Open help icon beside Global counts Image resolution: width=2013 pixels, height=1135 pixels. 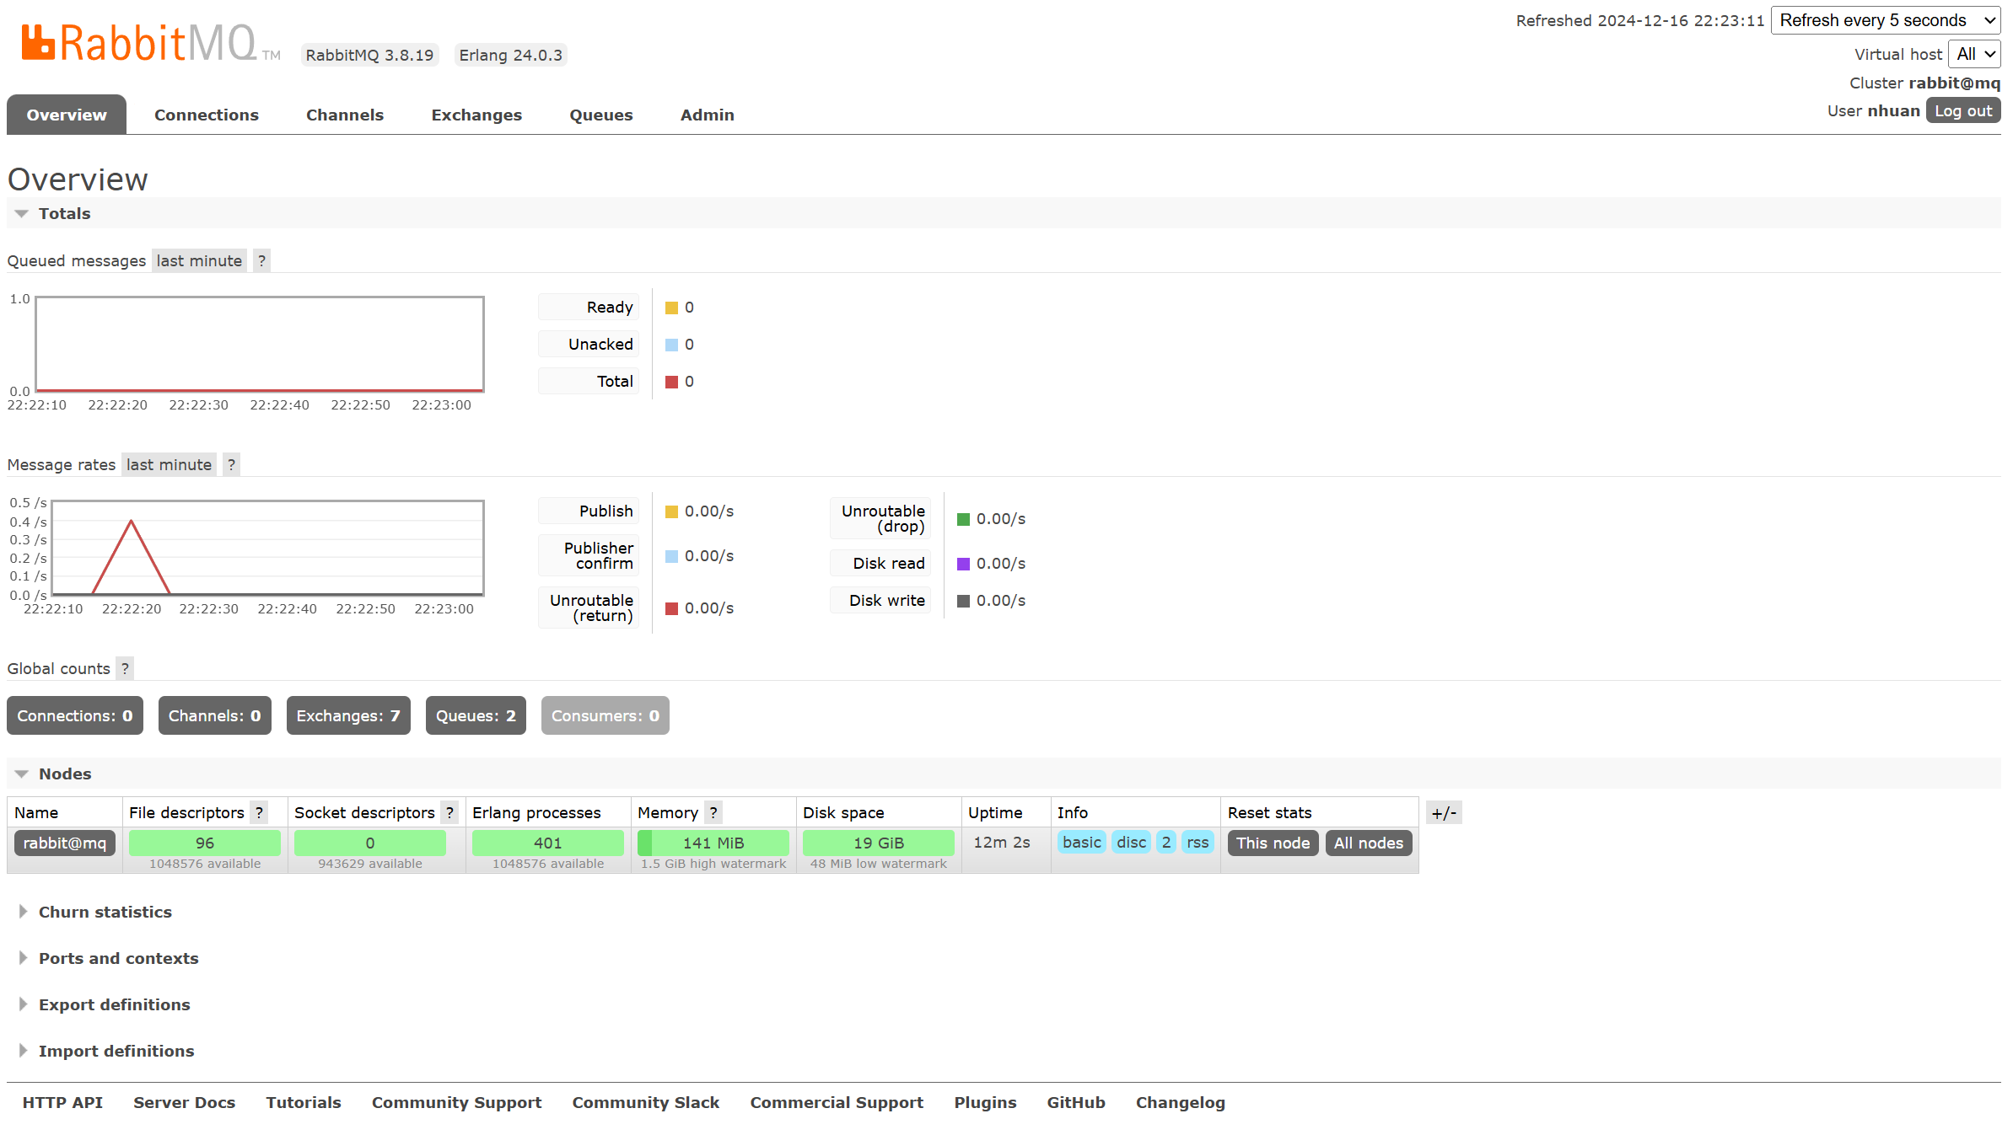(125, 669)
